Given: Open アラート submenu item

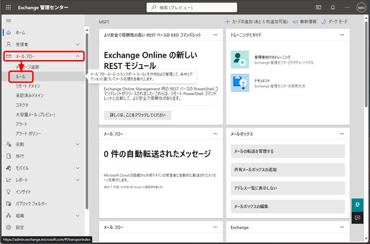Looking at the screenshot, I should (21, 124).
